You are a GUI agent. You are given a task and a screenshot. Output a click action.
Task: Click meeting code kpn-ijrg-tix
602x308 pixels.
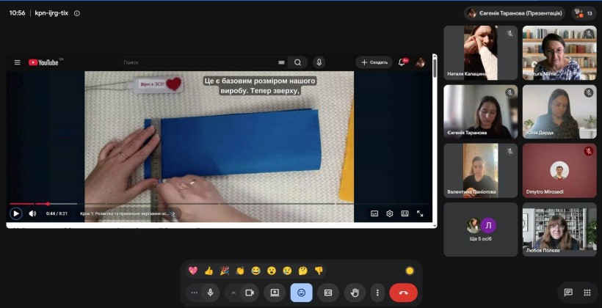click(51, 13)
